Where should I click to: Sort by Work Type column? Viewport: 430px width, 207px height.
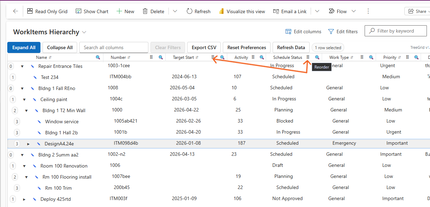click(341, 57)
